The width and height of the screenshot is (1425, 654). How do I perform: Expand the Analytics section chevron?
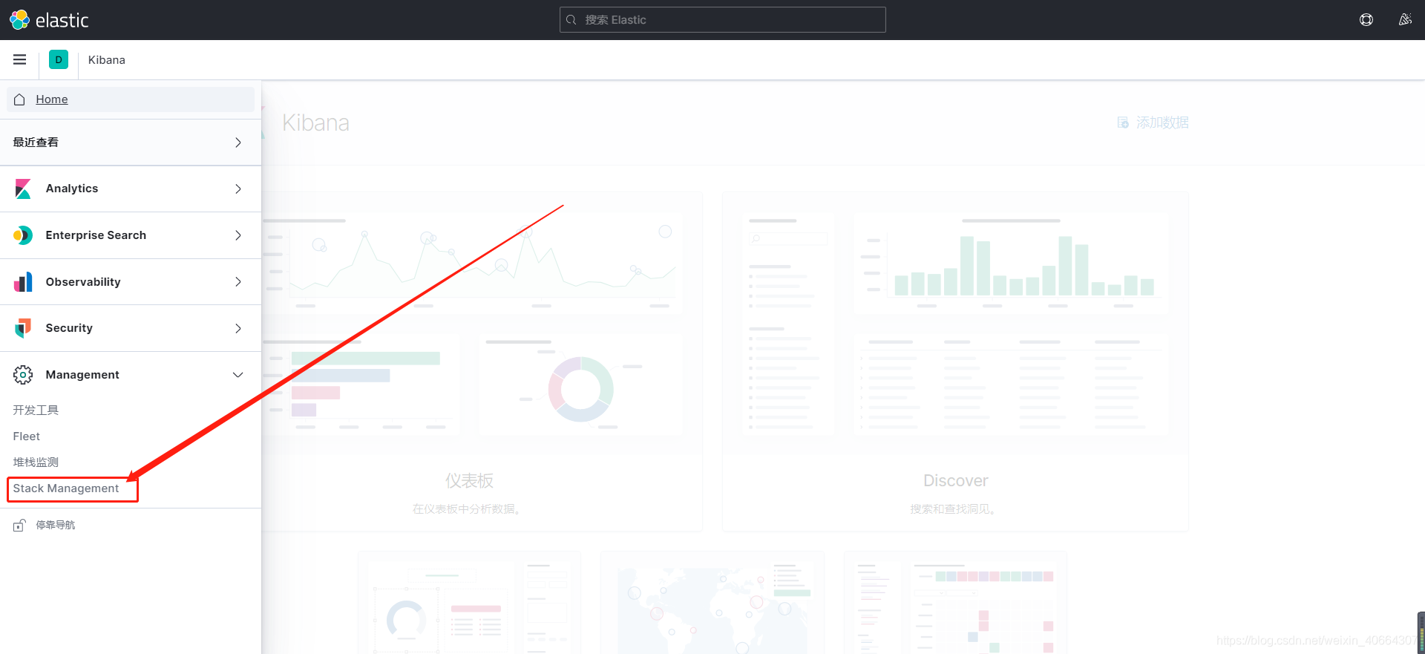pos(238,189)
